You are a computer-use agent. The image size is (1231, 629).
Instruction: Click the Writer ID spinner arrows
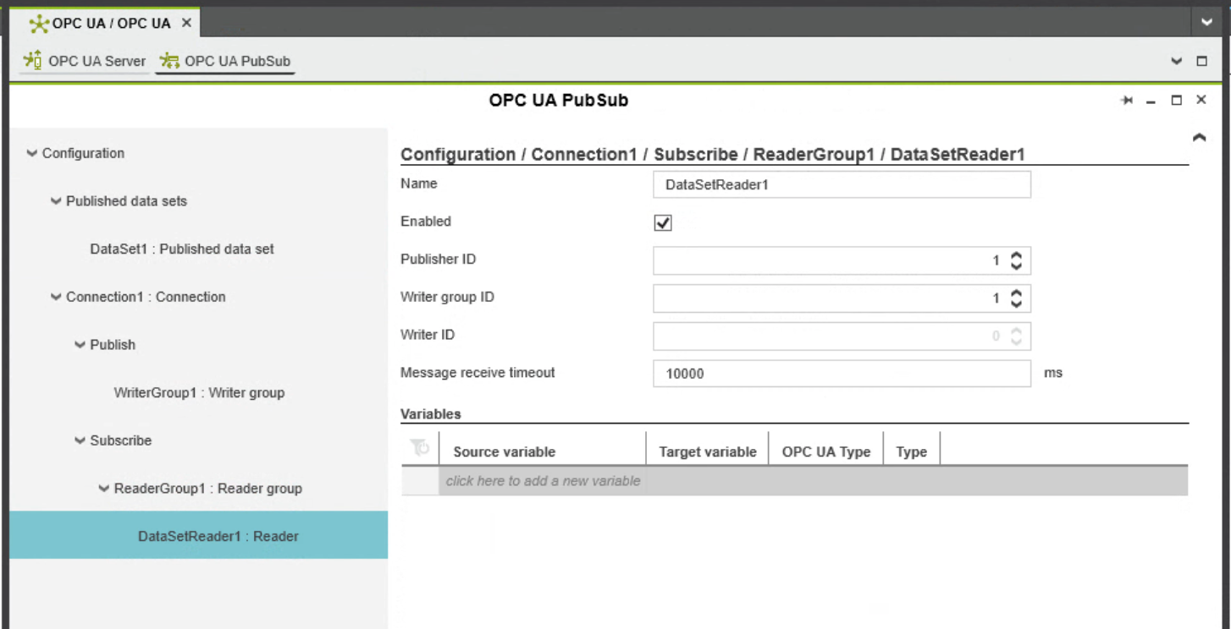pos(1016,336)
